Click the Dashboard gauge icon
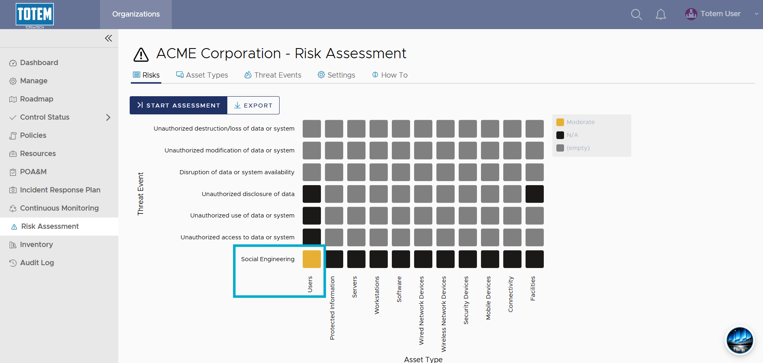Image resolution: width=763 pixels, height=363 pixels. pyautogui.click(x=13, y=63)
